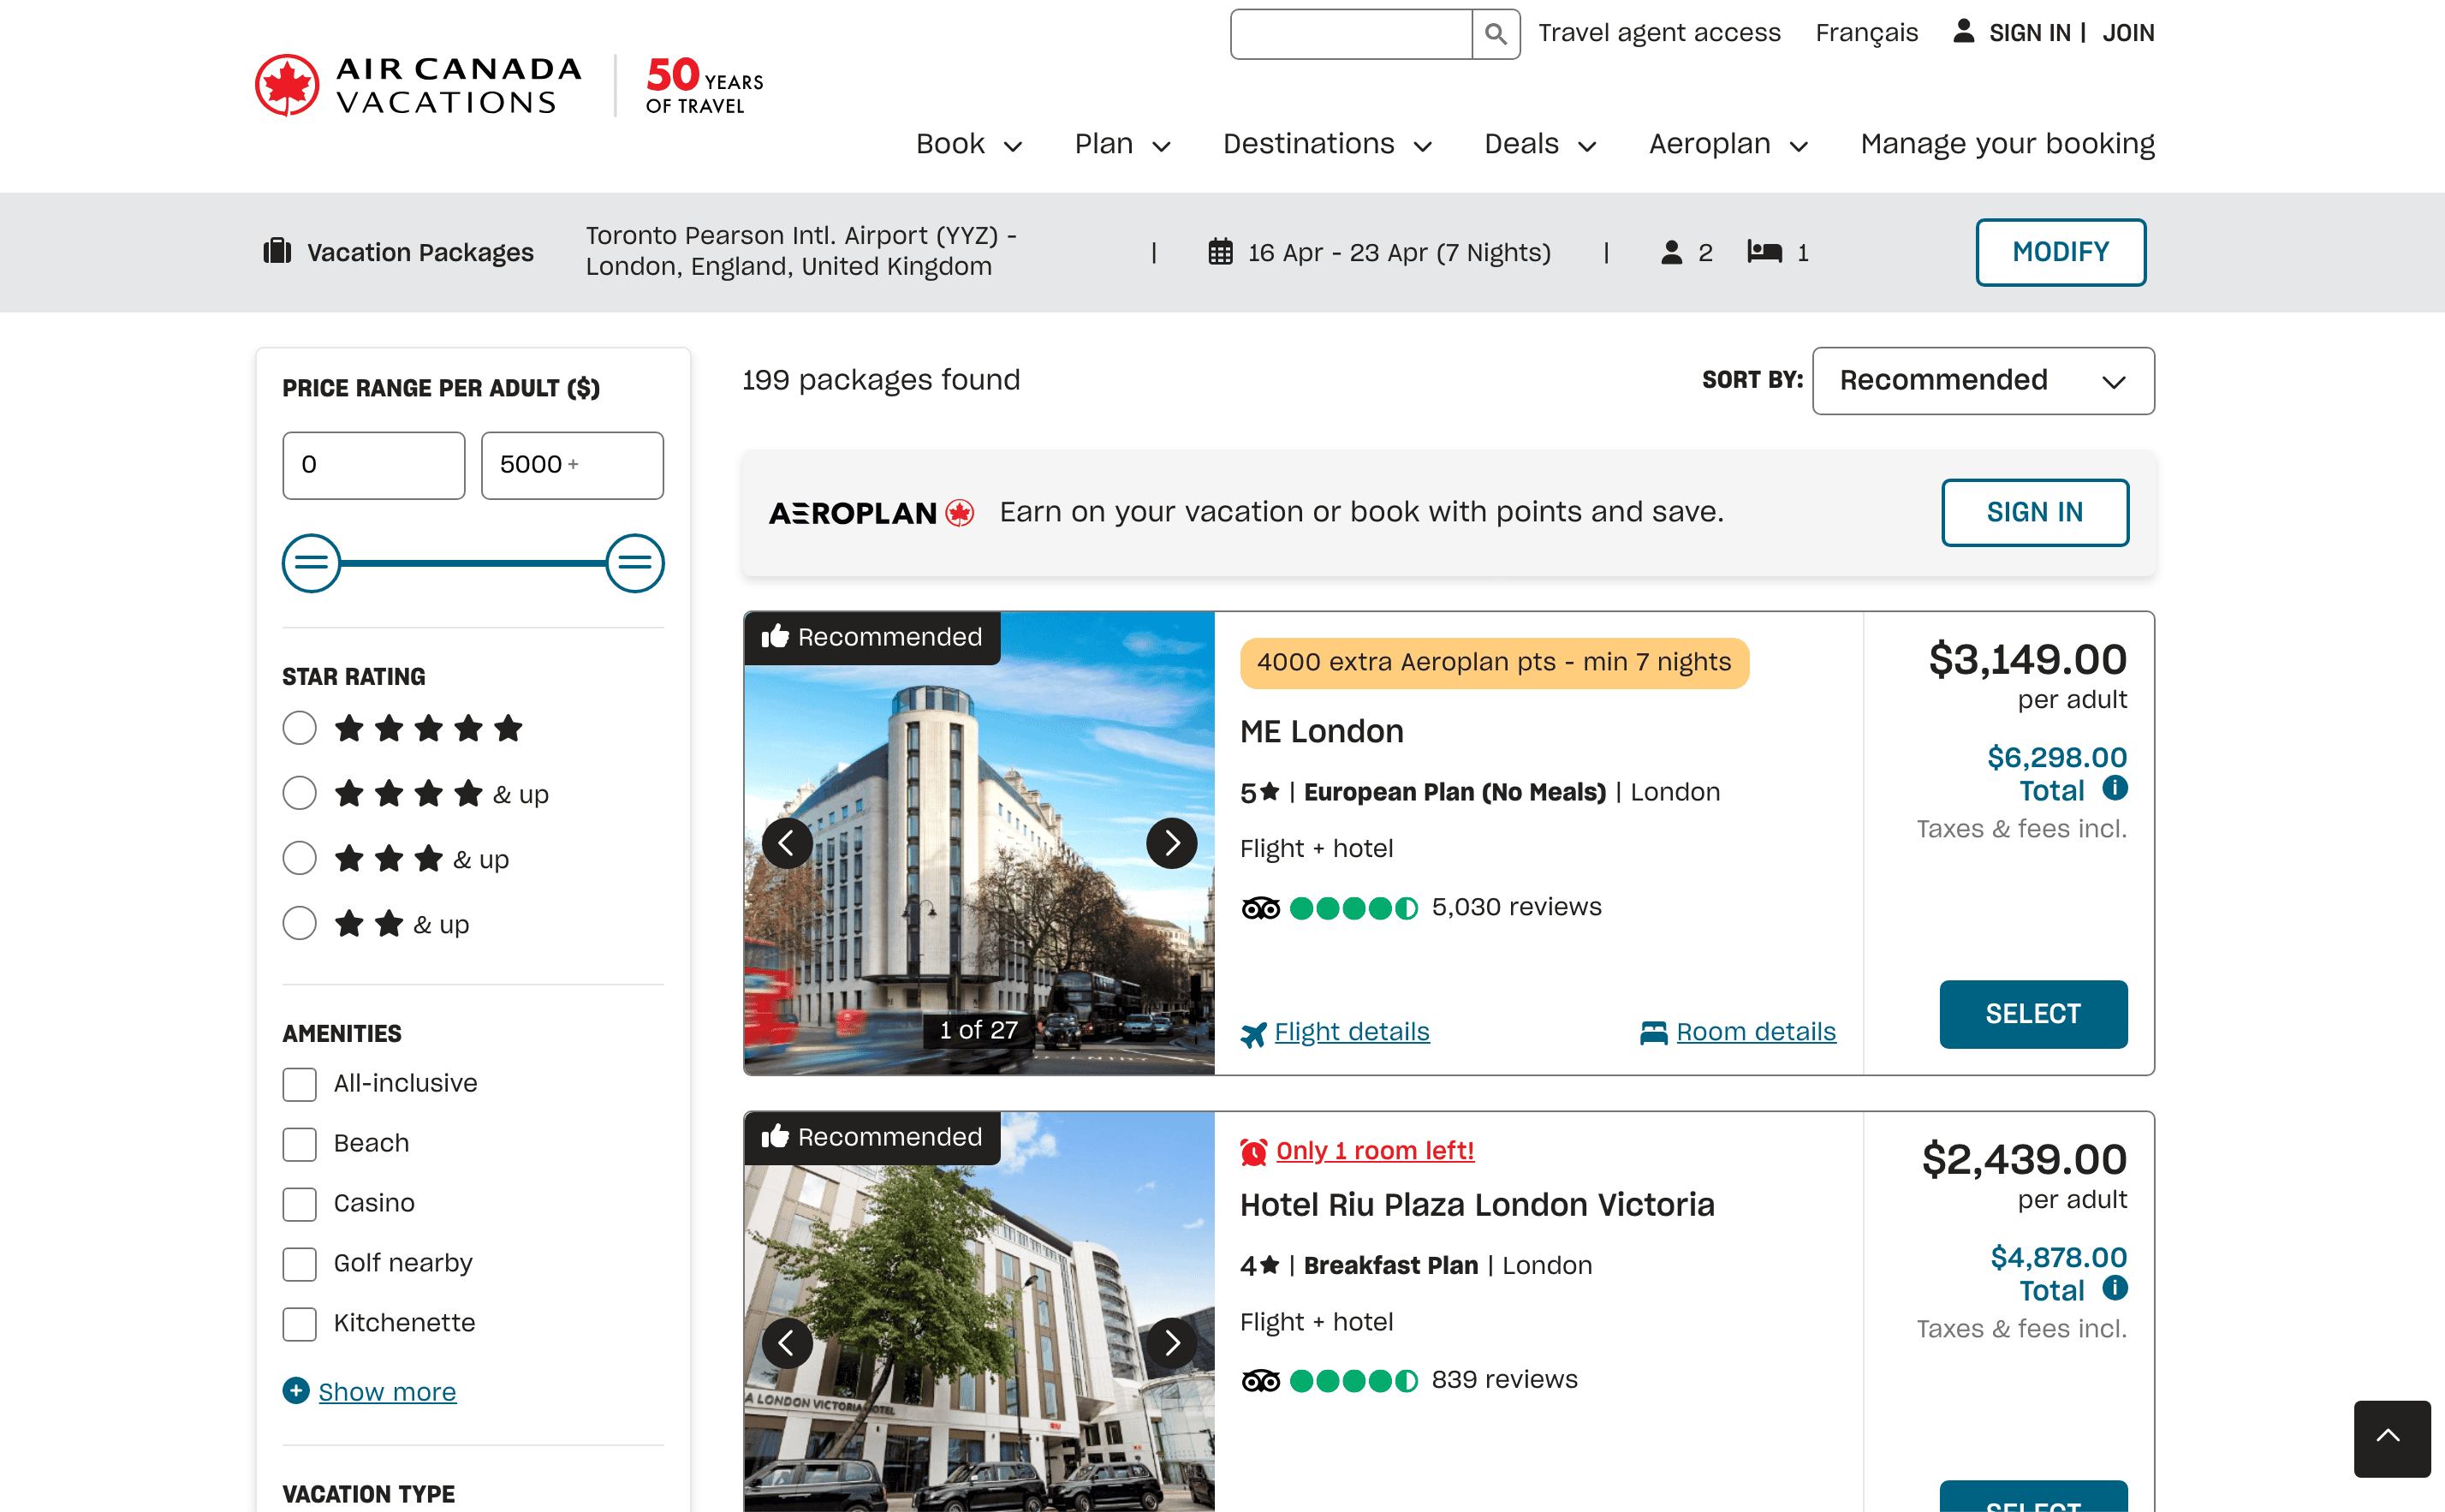
Task: Click the maximum price slider handle
Action: tap(634, 563)
